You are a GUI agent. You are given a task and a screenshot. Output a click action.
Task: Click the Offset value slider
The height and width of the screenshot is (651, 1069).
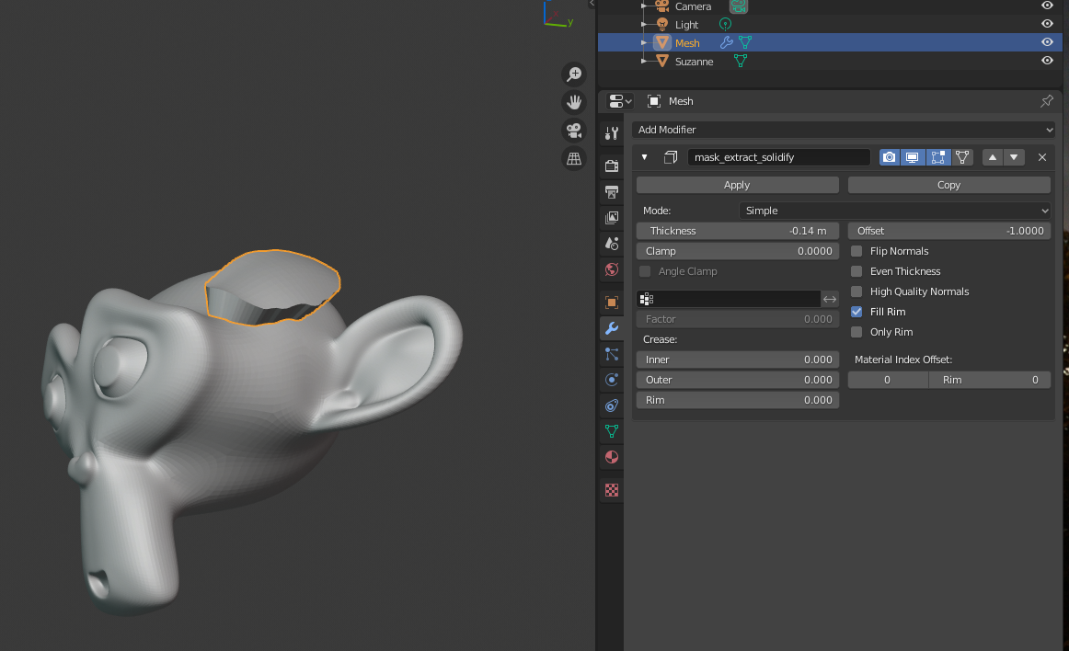pyautogui.click(x=949, y=231)
